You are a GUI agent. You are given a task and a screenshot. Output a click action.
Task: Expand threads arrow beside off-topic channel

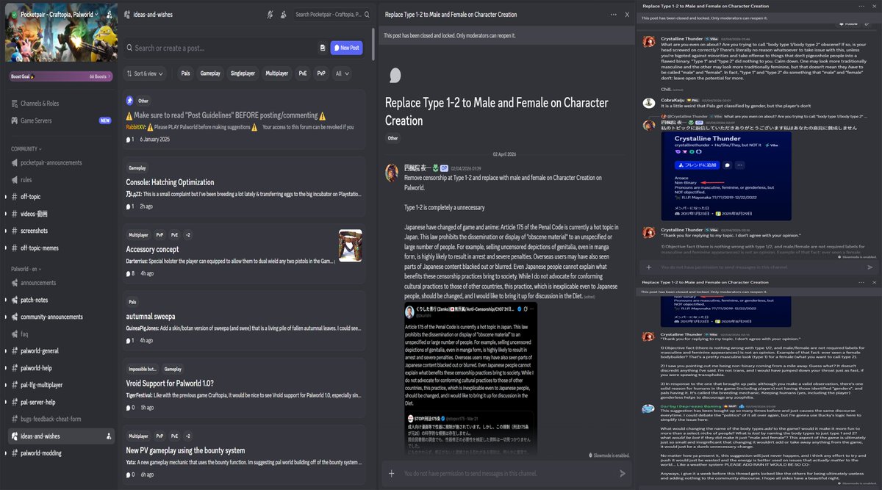[x=6, y=197]
